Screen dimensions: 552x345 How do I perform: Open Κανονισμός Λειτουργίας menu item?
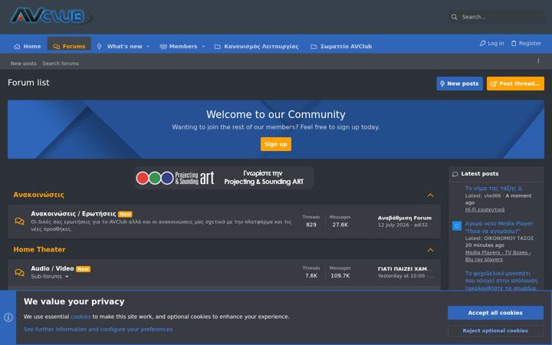(x=257, y=46)
